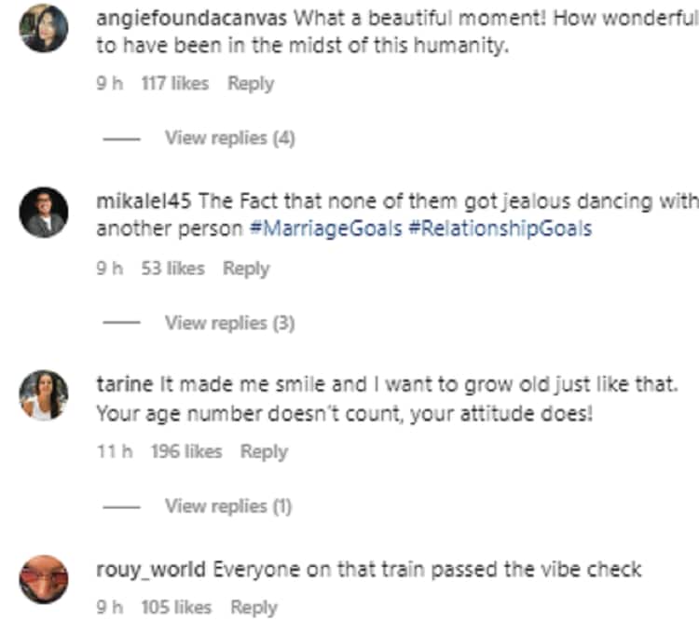Reply to rouy_world's comment
This screenshot has height=635, width=699.
[254, 607]
